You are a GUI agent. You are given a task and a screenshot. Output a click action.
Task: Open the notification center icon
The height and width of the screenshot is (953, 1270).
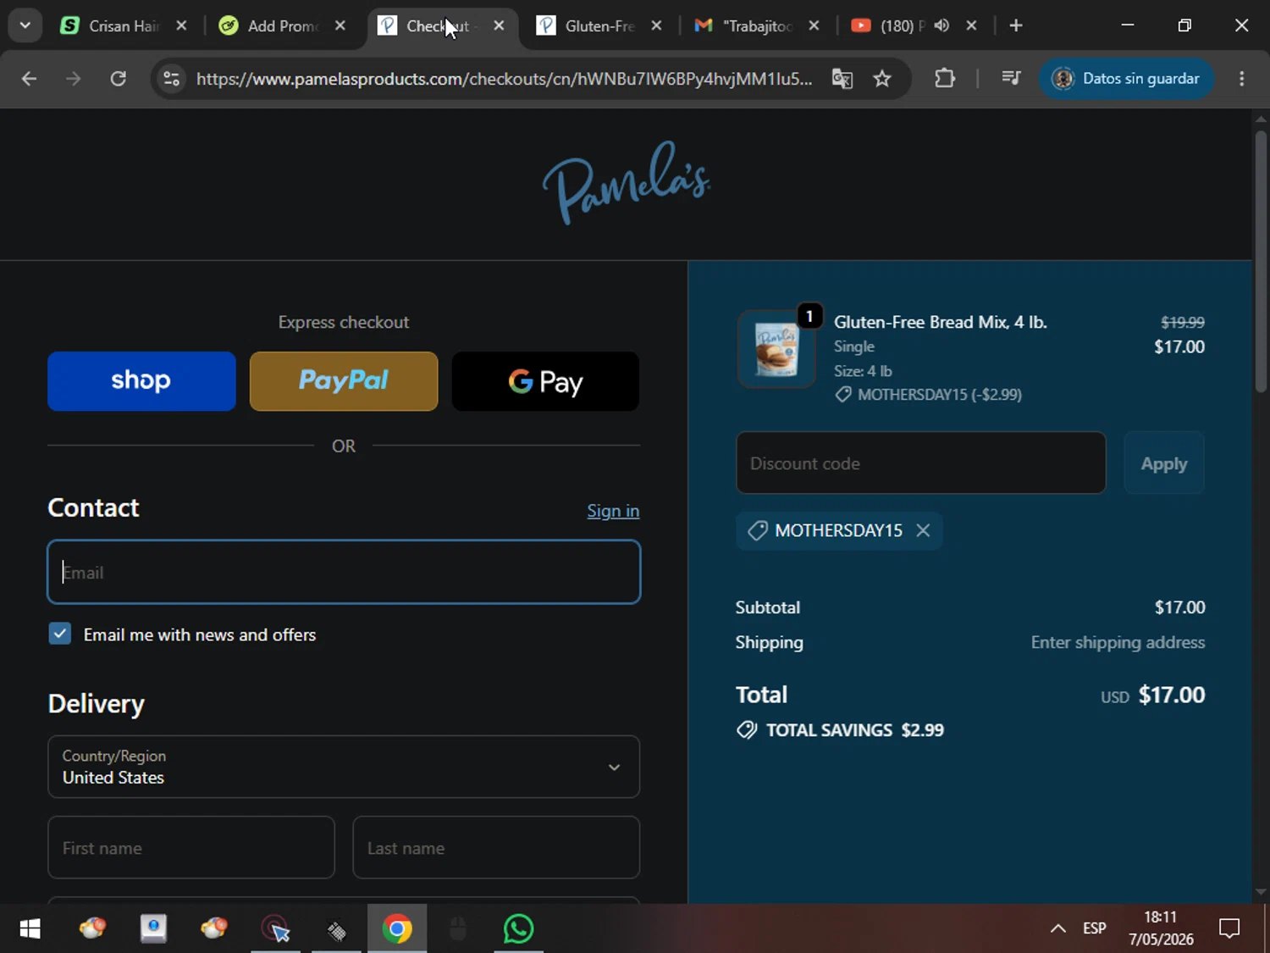coord(1229,928)
